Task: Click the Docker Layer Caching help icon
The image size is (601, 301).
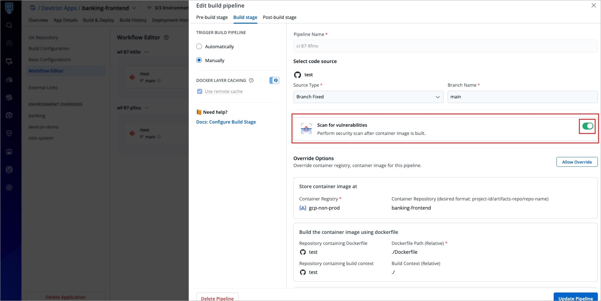Action: [x=251, y=80]
